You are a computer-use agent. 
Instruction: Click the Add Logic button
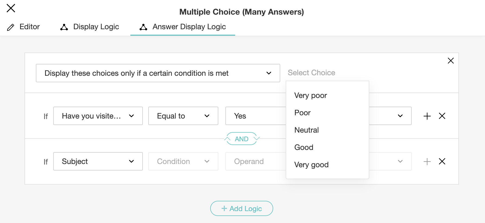[241, 208]
